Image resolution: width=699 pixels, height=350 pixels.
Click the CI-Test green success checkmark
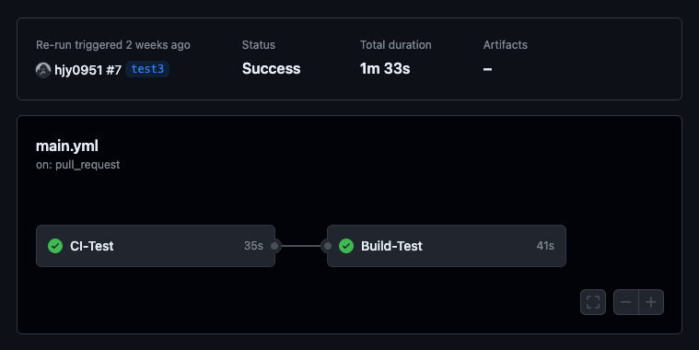(55, 246)
